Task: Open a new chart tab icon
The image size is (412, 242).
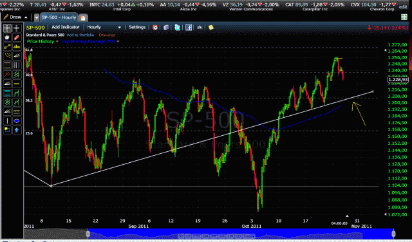Action: 83,17
